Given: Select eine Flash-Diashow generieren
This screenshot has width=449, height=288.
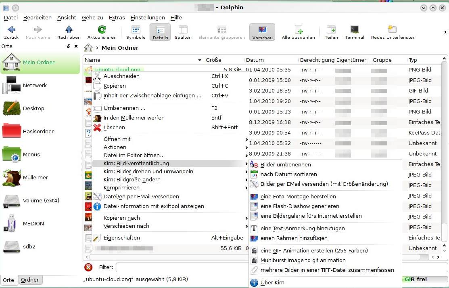Looking at the screenshot, I should (x=325, y=206).
